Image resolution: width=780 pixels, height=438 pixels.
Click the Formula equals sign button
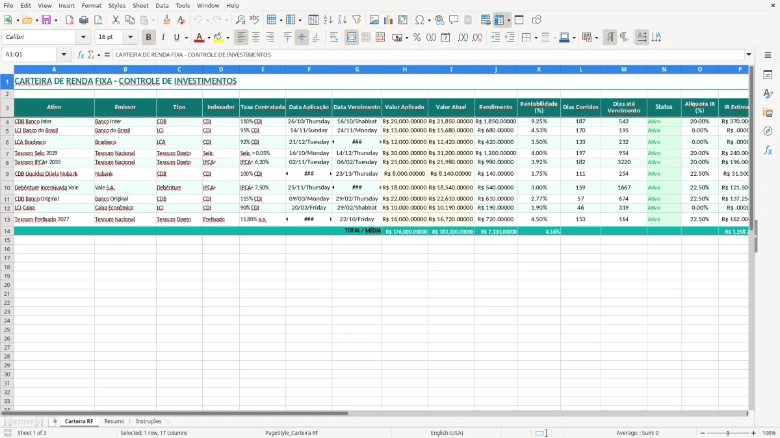pos(107,55)
